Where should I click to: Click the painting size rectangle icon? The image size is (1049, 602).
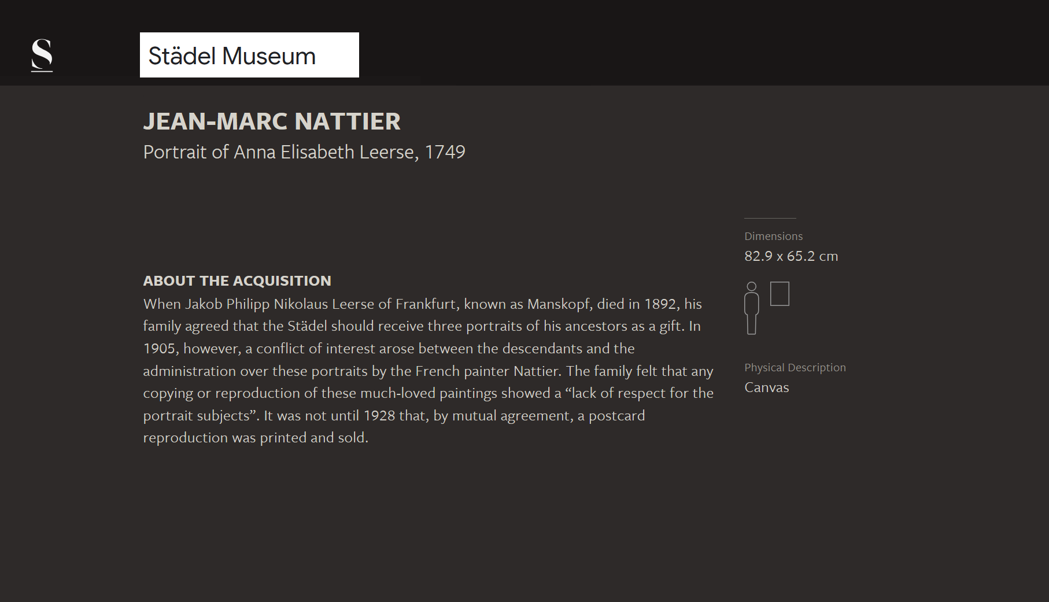tap(780, 294)
